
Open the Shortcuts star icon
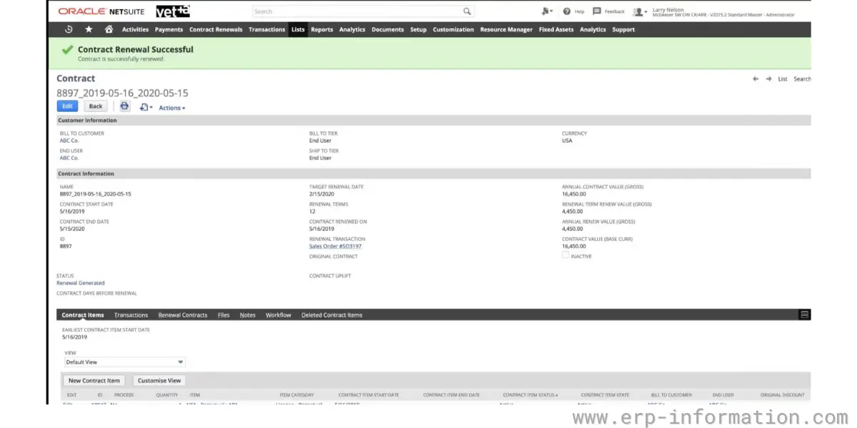pyautogui.click(x=89, y=29)
